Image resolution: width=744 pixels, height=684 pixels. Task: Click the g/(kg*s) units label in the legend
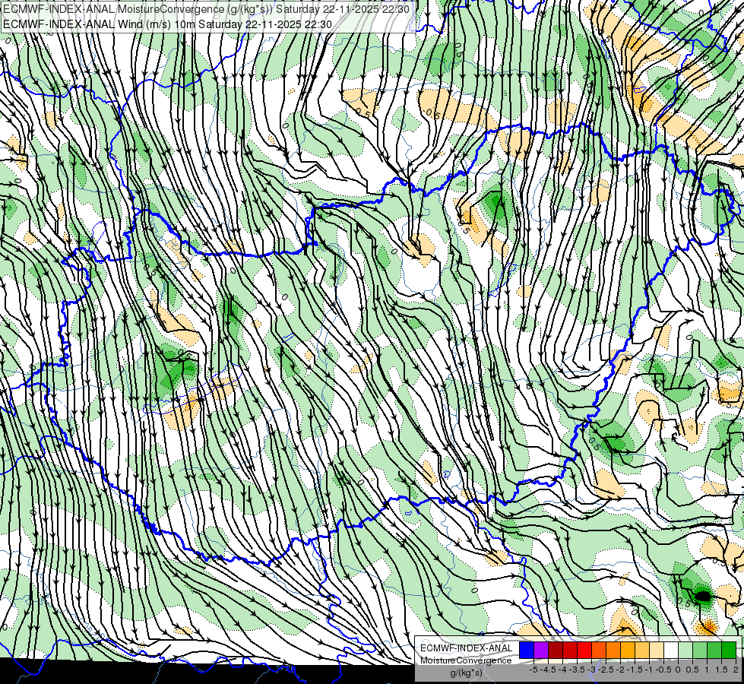pos(467,673)
